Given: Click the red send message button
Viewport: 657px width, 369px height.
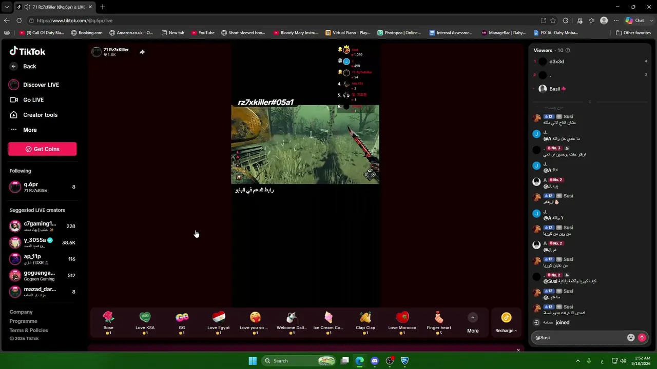Looking at the screenshot, I should coord(642,338).
